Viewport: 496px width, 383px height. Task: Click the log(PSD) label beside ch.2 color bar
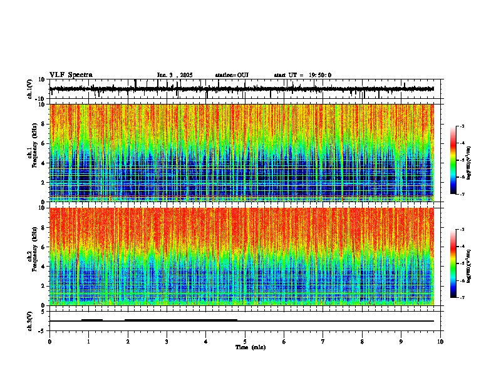coord(468,266)
